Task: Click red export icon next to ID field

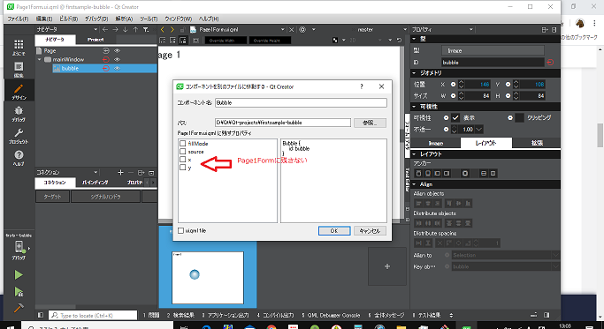Action: click(x=550, y=63)
